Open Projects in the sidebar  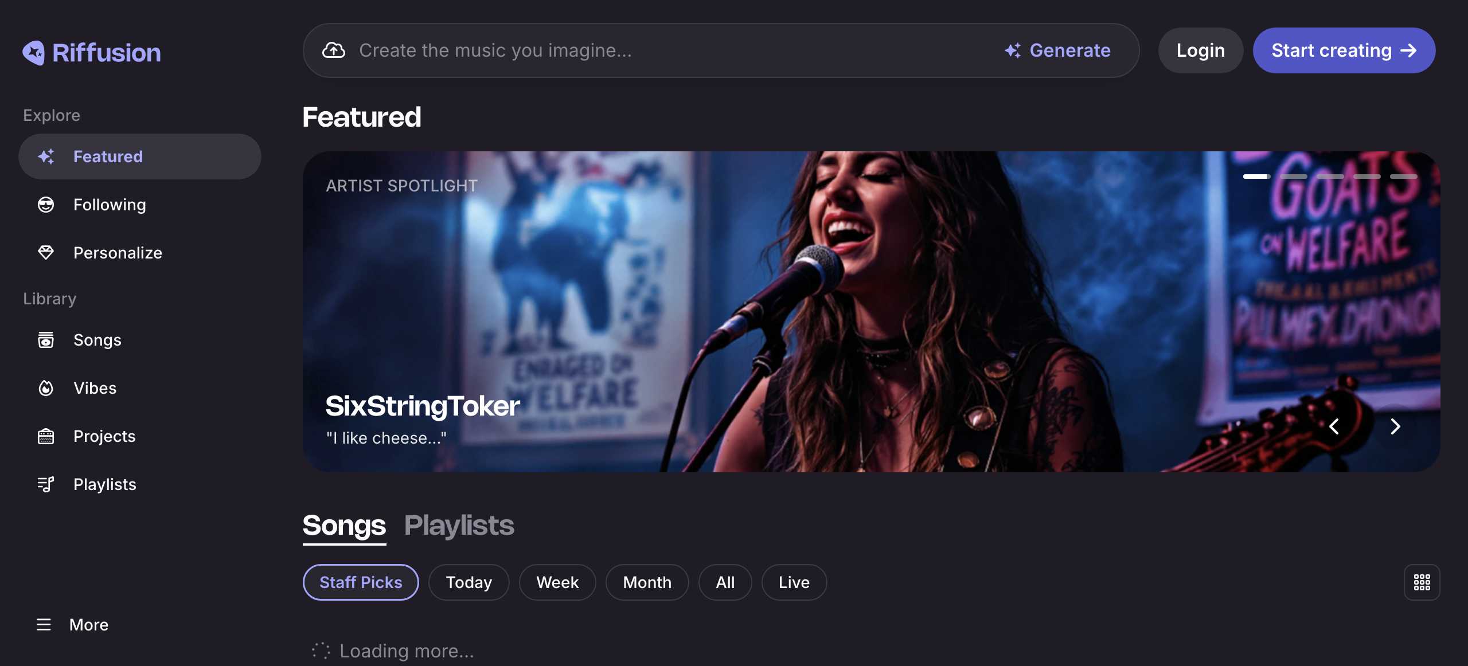coord(104,436)
